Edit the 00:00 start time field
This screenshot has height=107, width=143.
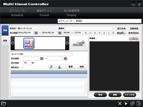(x=67, y=33)
